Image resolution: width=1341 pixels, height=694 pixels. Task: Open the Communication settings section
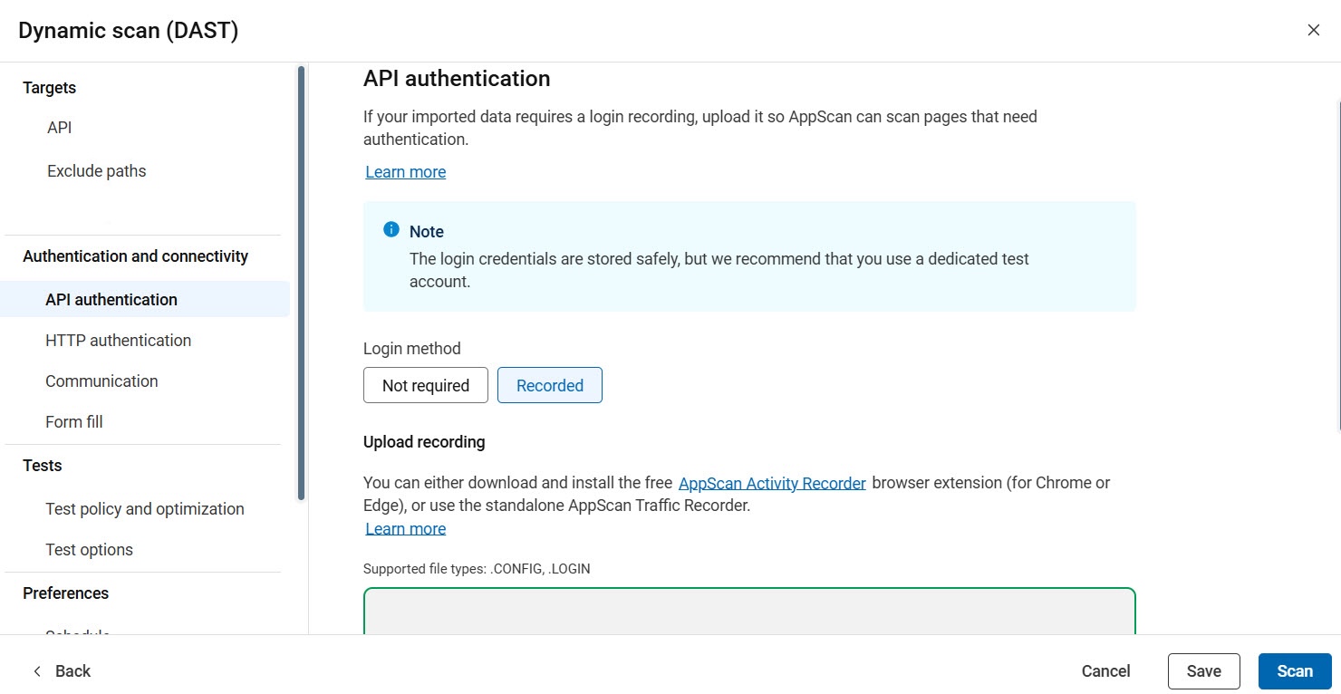pos(101,381)
